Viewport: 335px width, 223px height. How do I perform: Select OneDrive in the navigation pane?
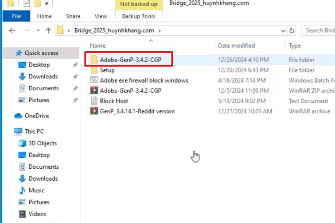point(37,116)
